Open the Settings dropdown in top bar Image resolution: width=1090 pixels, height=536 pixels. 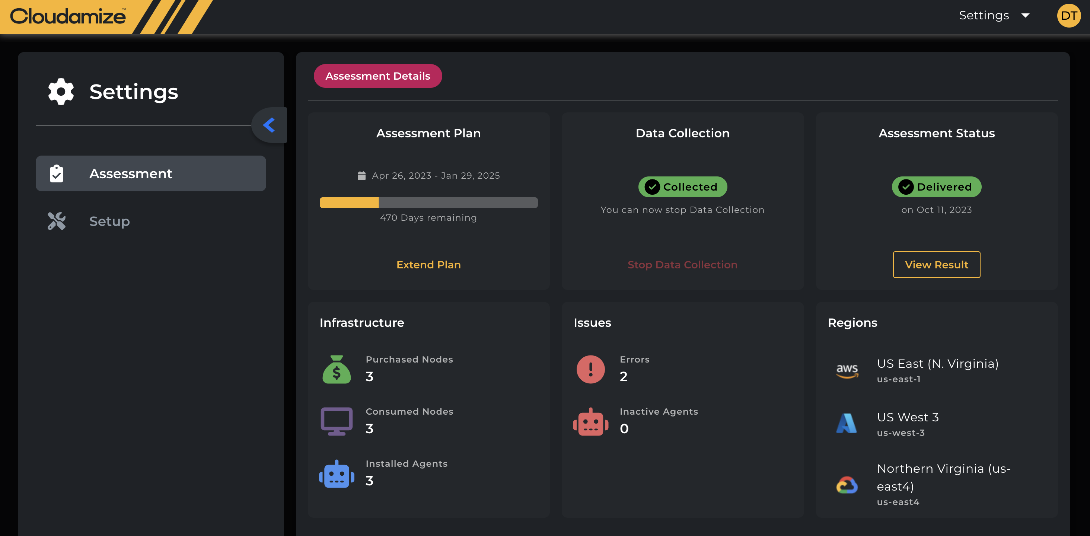(x=994, y=16)
